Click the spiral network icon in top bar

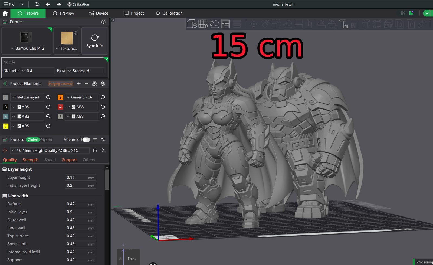click(x=403, y=13)
